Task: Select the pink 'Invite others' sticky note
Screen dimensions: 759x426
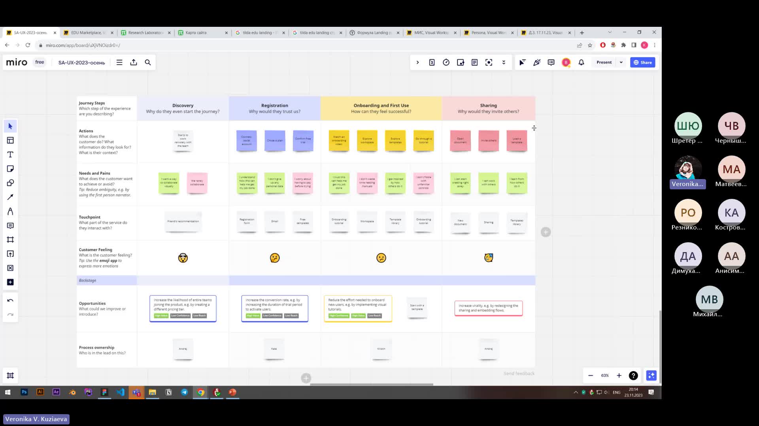Action: 489,141
